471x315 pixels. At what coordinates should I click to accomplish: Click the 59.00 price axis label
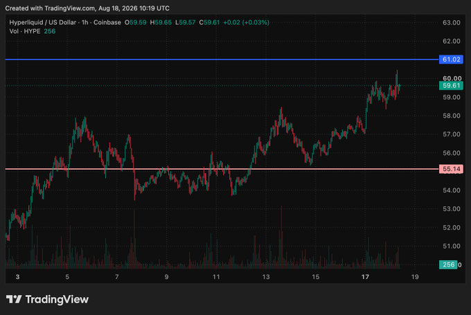(451, 98)
